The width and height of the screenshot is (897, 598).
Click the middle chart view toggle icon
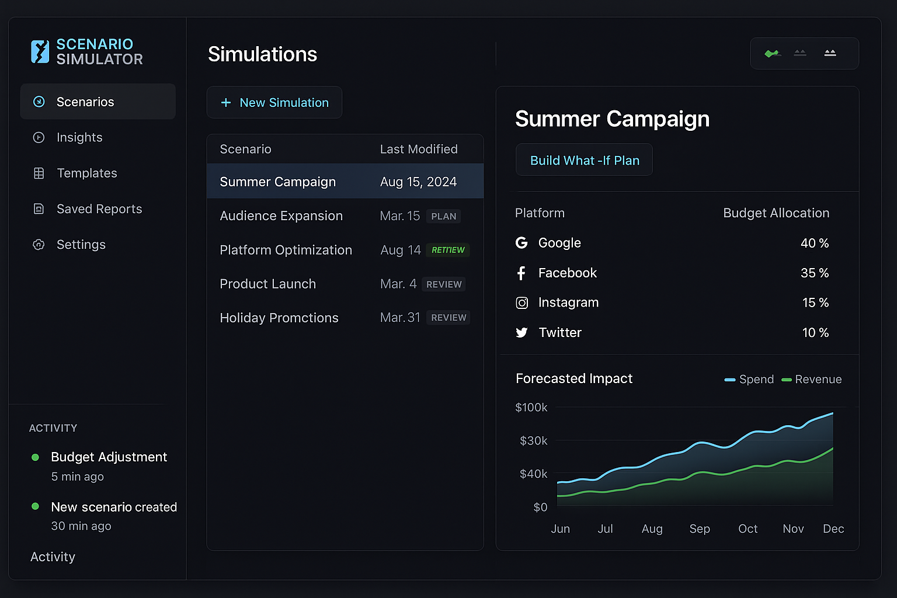[x=800, y=53]
